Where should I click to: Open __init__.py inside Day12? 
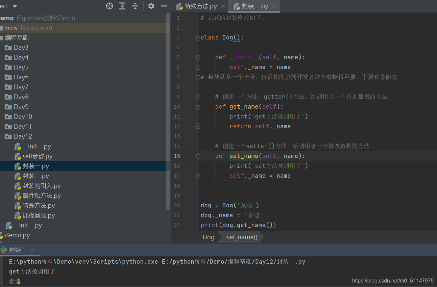(36, 146)
